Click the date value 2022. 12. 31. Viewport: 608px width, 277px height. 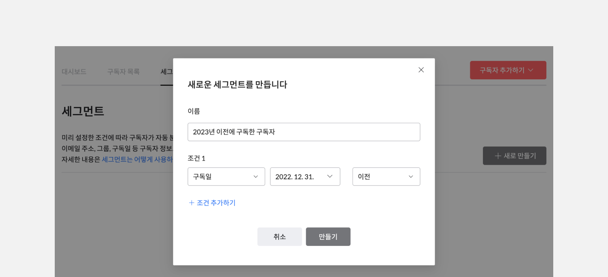click(x=295, y=176)
